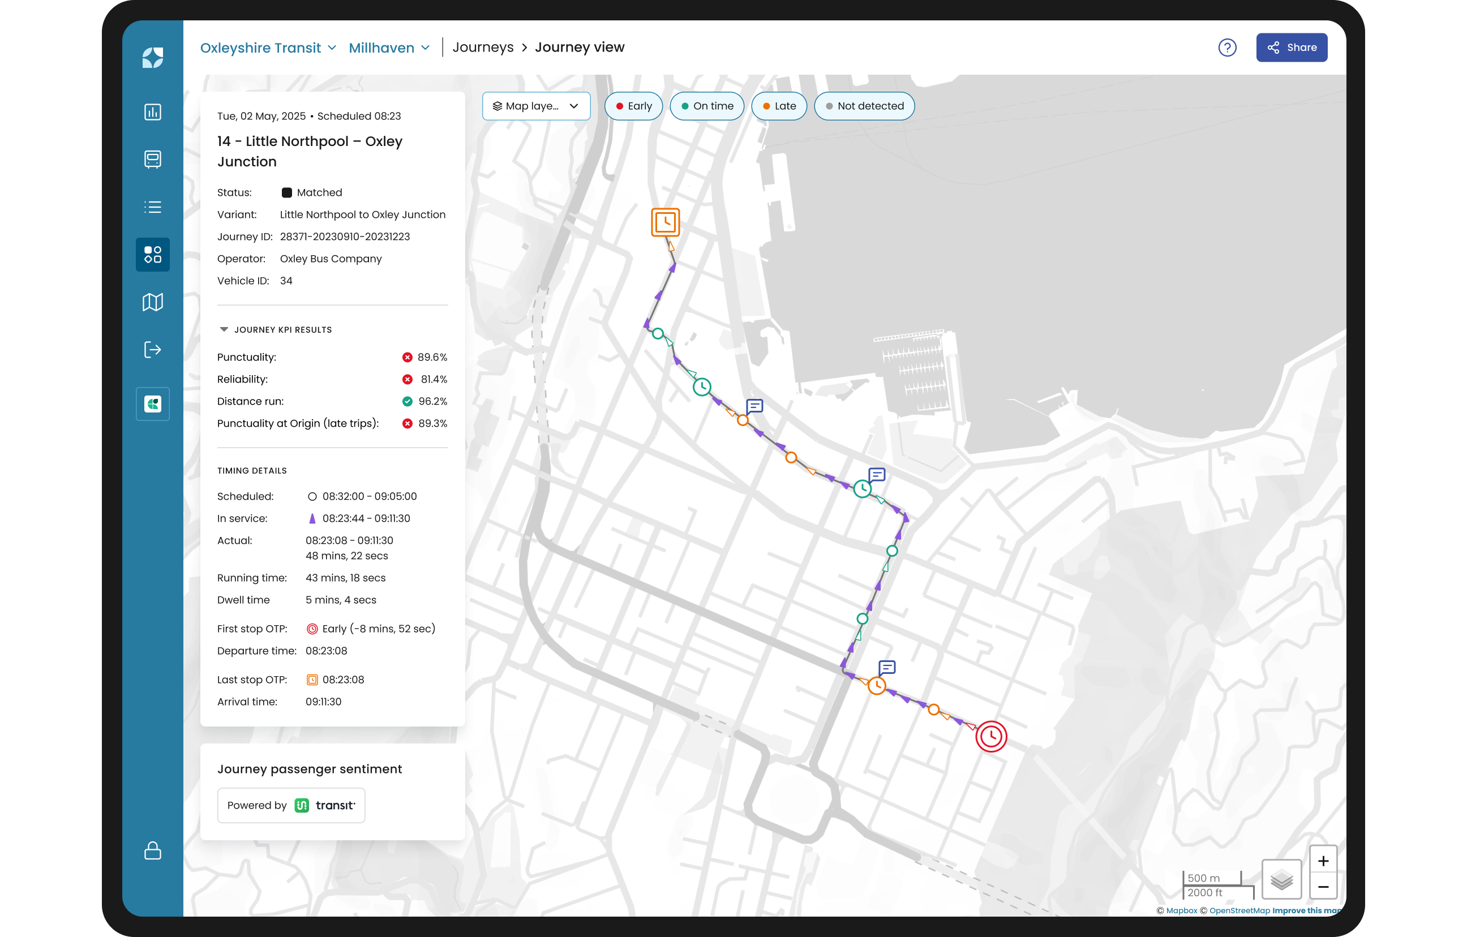This screenshot has height=937, width=1467.
Task: Click the in service time 08:23:44 - 09:11:30
Action: click(x=366, y=518)
